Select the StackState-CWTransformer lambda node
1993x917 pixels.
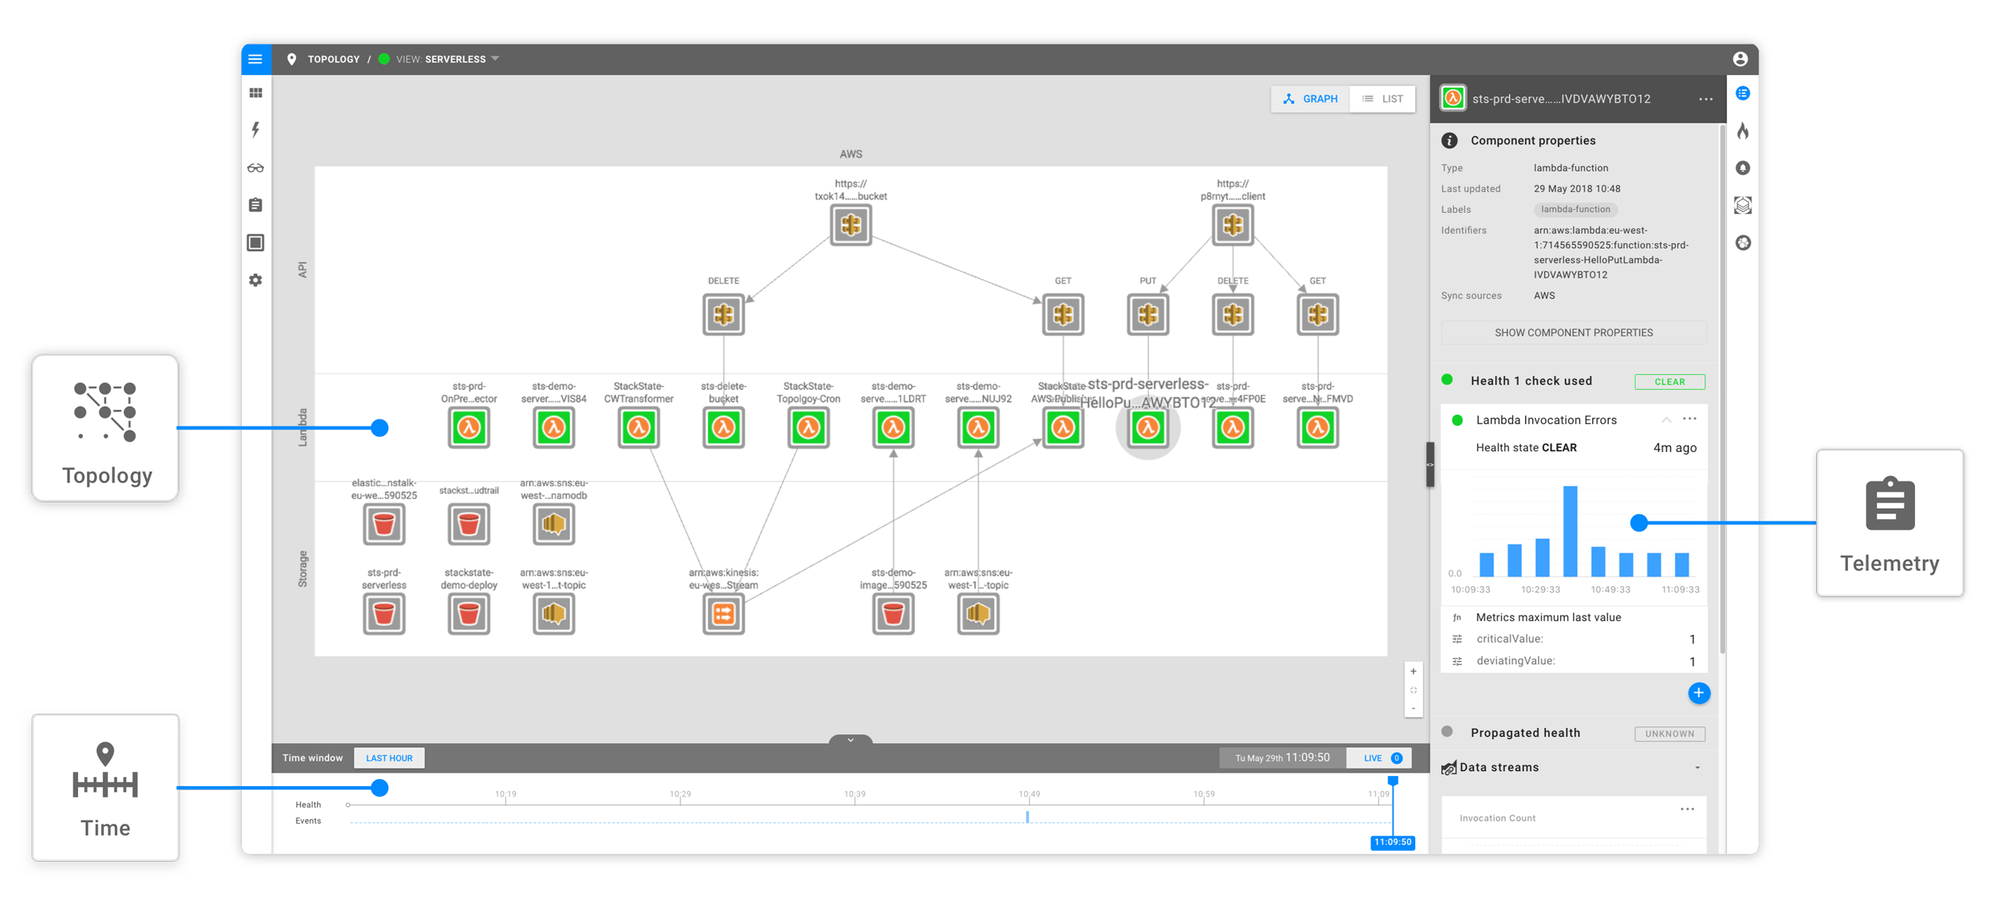point(639,428)
